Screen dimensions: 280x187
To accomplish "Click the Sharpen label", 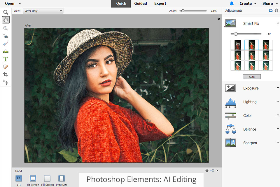I will (250, 143).
